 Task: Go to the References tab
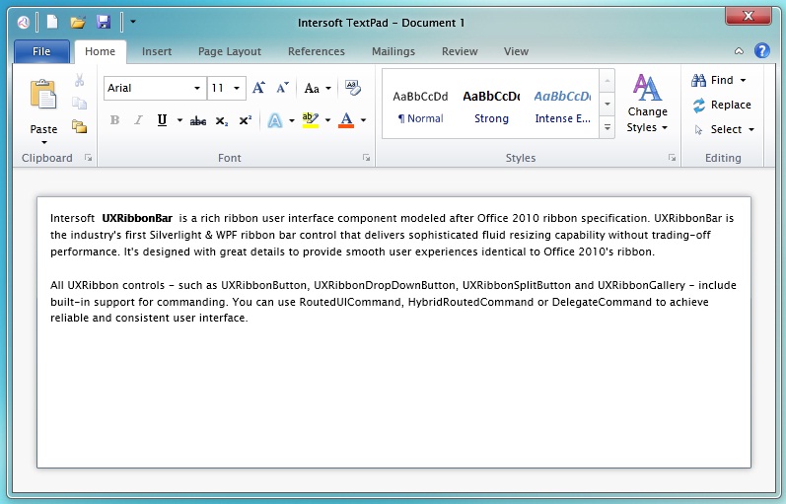click(x=317, y=51)
